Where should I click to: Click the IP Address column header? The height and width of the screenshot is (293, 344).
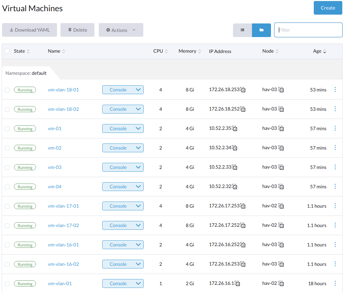(220, 51)
